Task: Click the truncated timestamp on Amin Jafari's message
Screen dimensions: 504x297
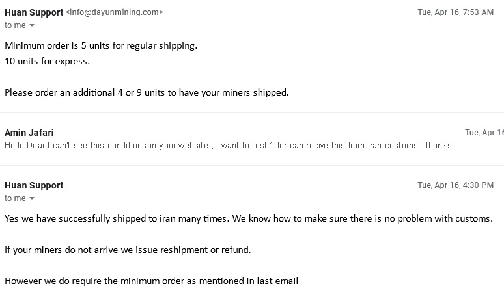Action: point(484,133)
